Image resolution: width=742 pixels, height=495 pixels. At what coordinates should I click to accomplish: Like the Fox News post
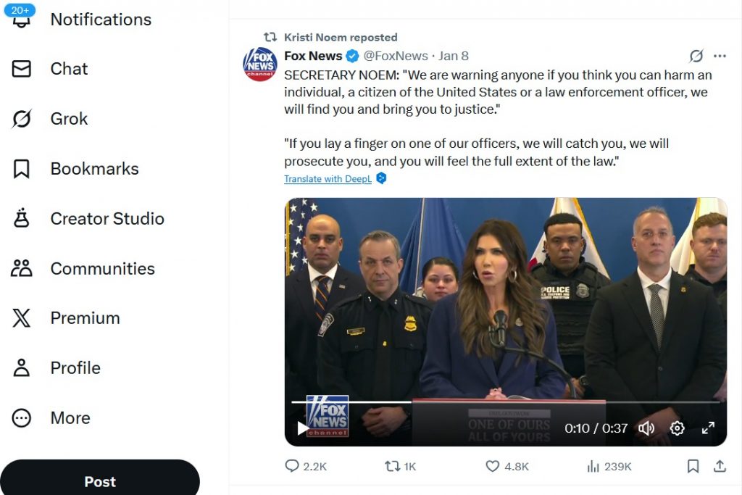493,466
